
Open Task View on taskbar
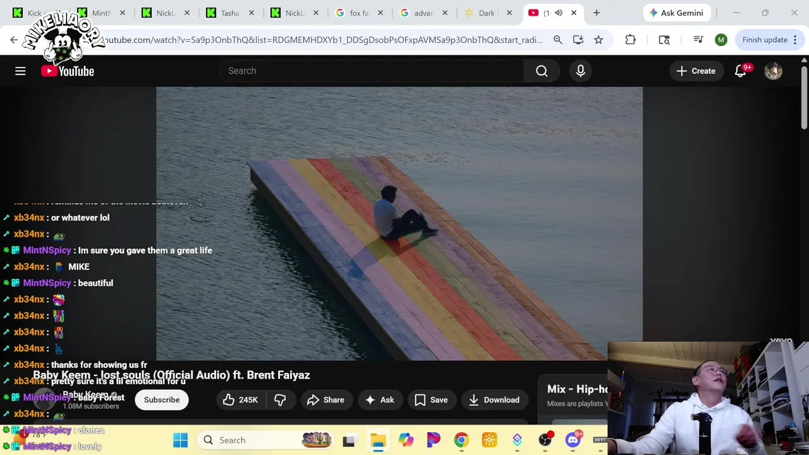(x=349, y=440)
